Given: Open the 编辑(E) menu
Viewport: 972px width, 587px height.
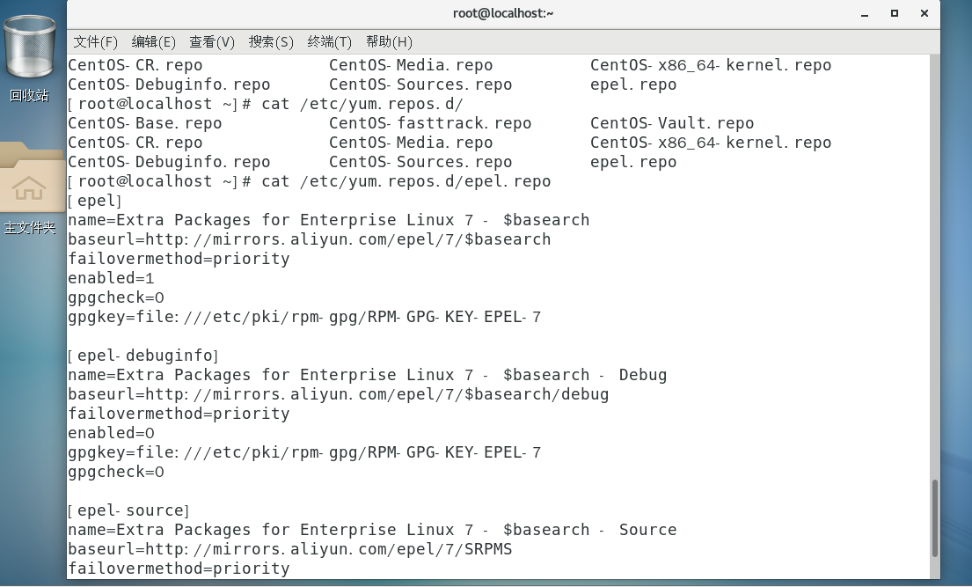Looking at the screenshot, I should [x=154, y=42].
